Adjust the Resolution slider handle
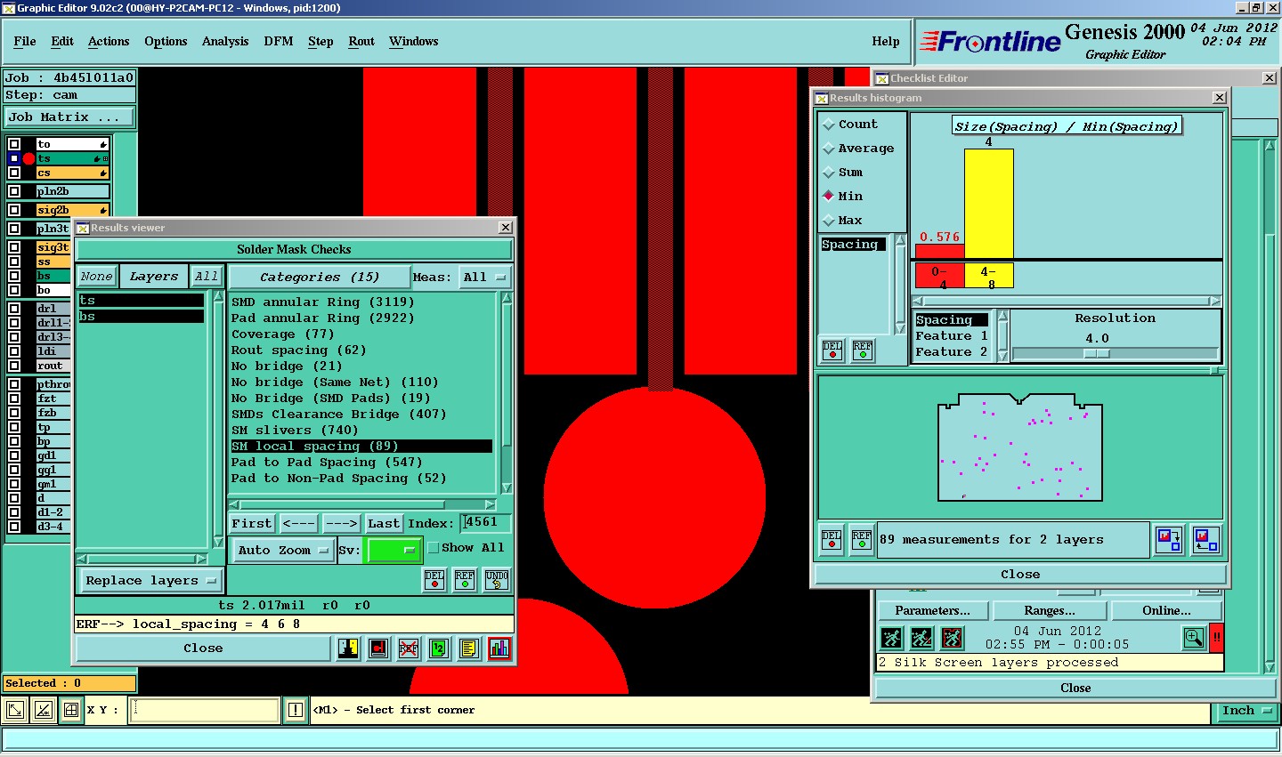Screen dimensions: 1282x757 click(1096, 354)
